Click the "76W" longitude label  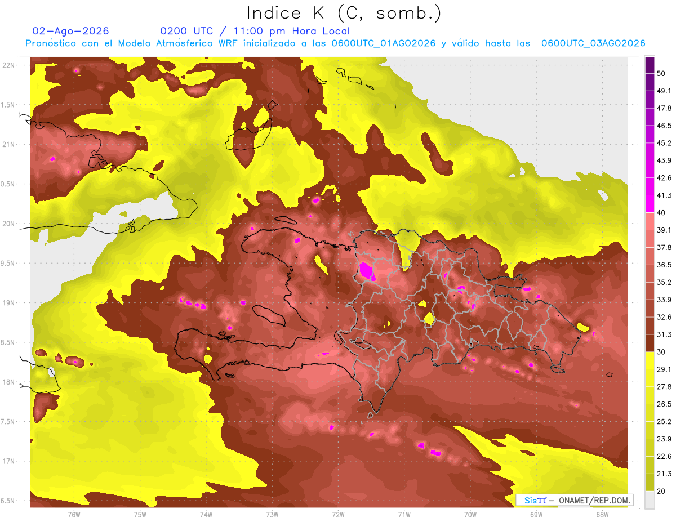[74, 514]
